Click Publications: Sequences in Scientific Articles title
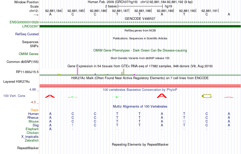The width and height of the screenshot is (241, 154). 140,38
